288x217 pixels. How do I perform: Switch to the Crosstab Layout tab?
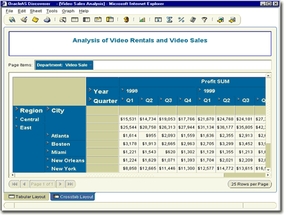[73, 197]
